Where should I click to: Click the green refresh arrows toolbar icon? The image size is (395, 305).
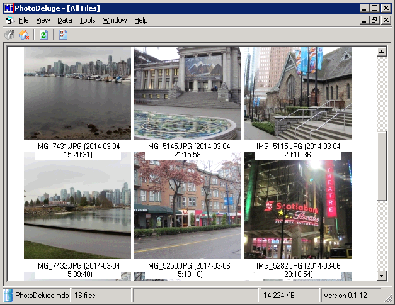tap(43, 35)
